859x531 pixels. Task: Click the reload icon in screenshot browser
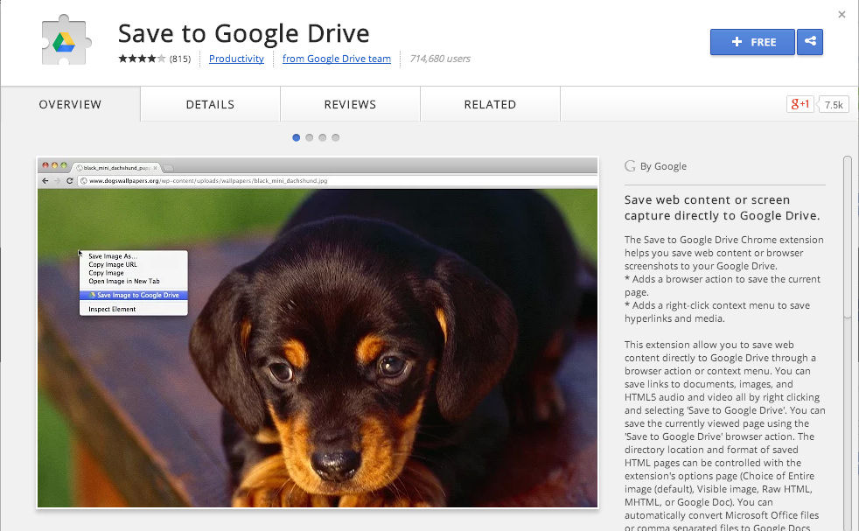(x=70, y=181)
